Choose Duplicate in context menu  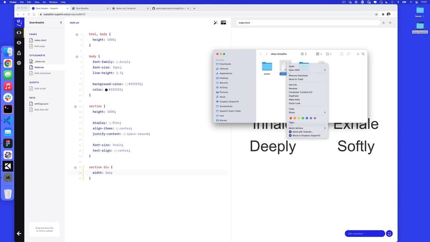pos(293,96)
